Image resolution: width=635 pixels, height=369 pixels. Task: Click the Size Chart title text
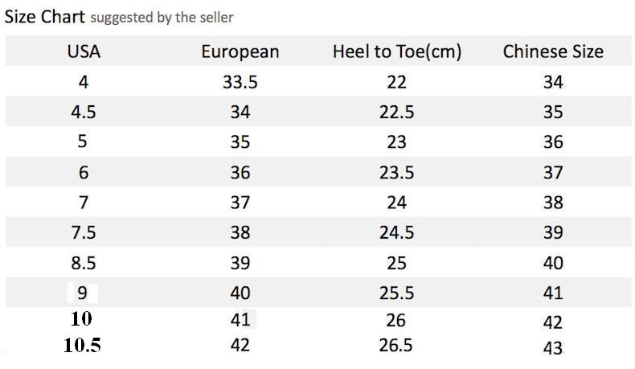pos(44,17)
